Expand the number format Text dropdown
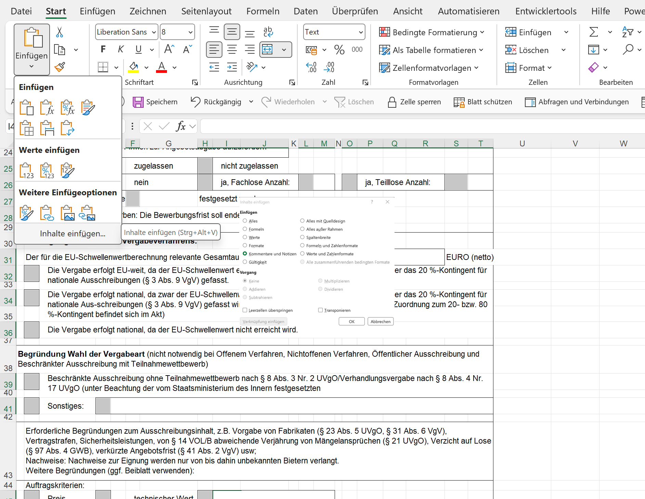The image size is (645, 499). click(361, 32)
